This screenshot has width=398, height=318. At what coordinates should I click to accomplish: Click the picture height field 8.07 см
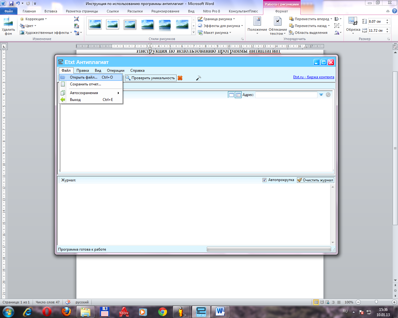tap(376, 21)
